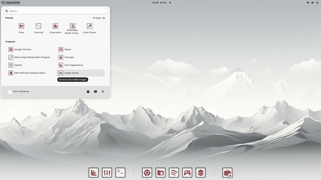
Task: Open Zorin Appearance in the dock
Action: (x=94, y=173)
